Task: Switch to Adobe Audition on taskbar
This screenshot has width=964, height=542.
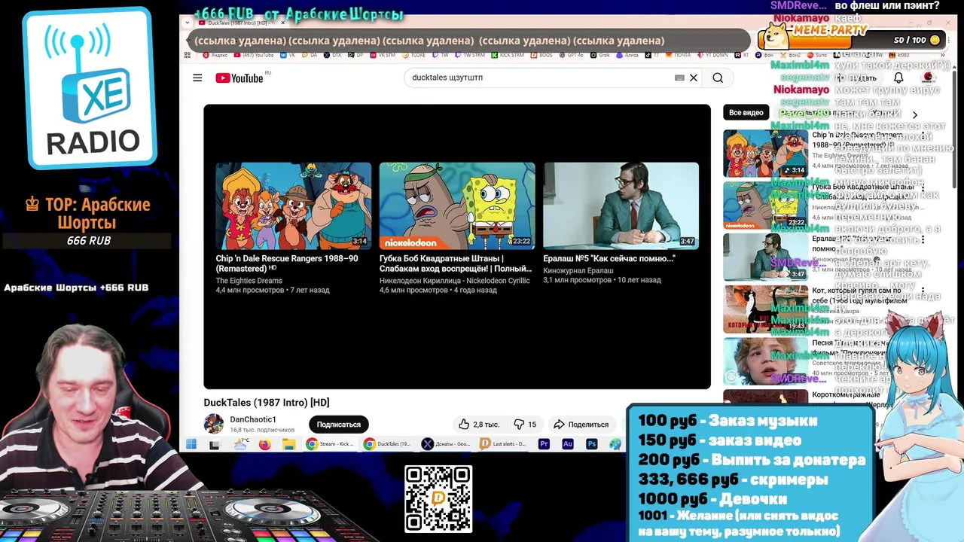Action: (568, 444)
